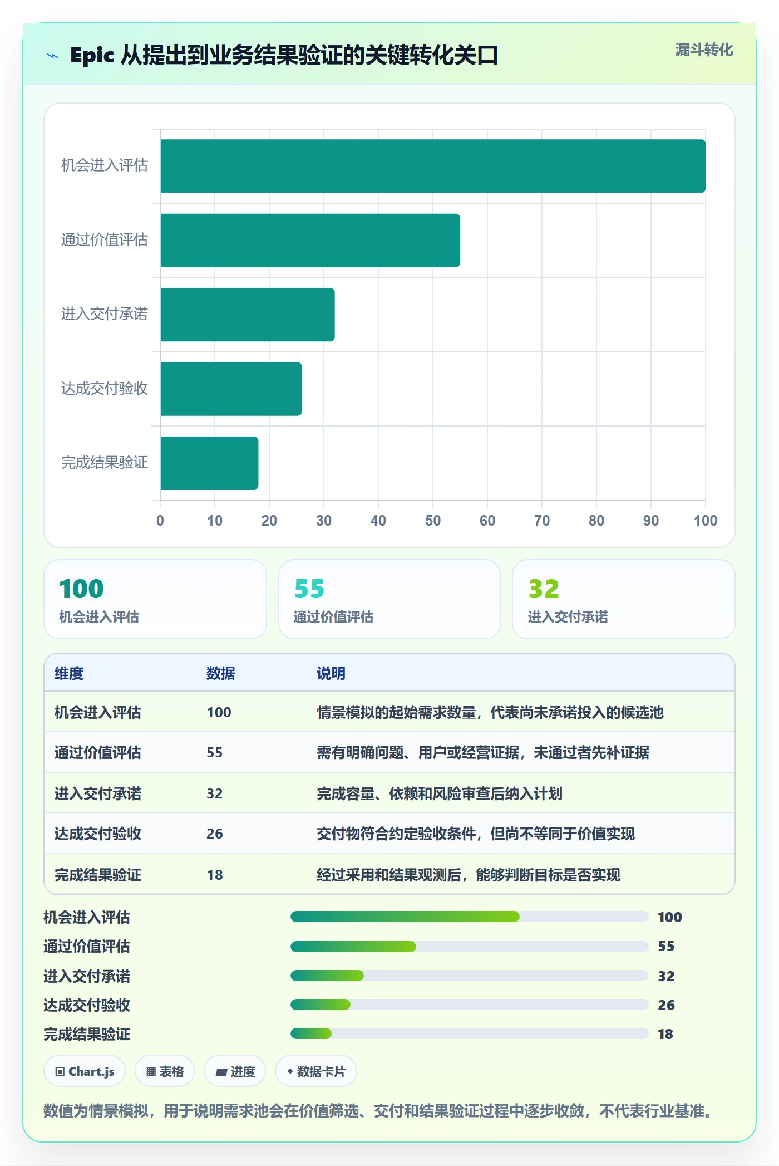This screenshot has height=1166, width=779.
Task: Click the 进度 tag chip
Action: pyautogui.click(x=235, y=1071)
